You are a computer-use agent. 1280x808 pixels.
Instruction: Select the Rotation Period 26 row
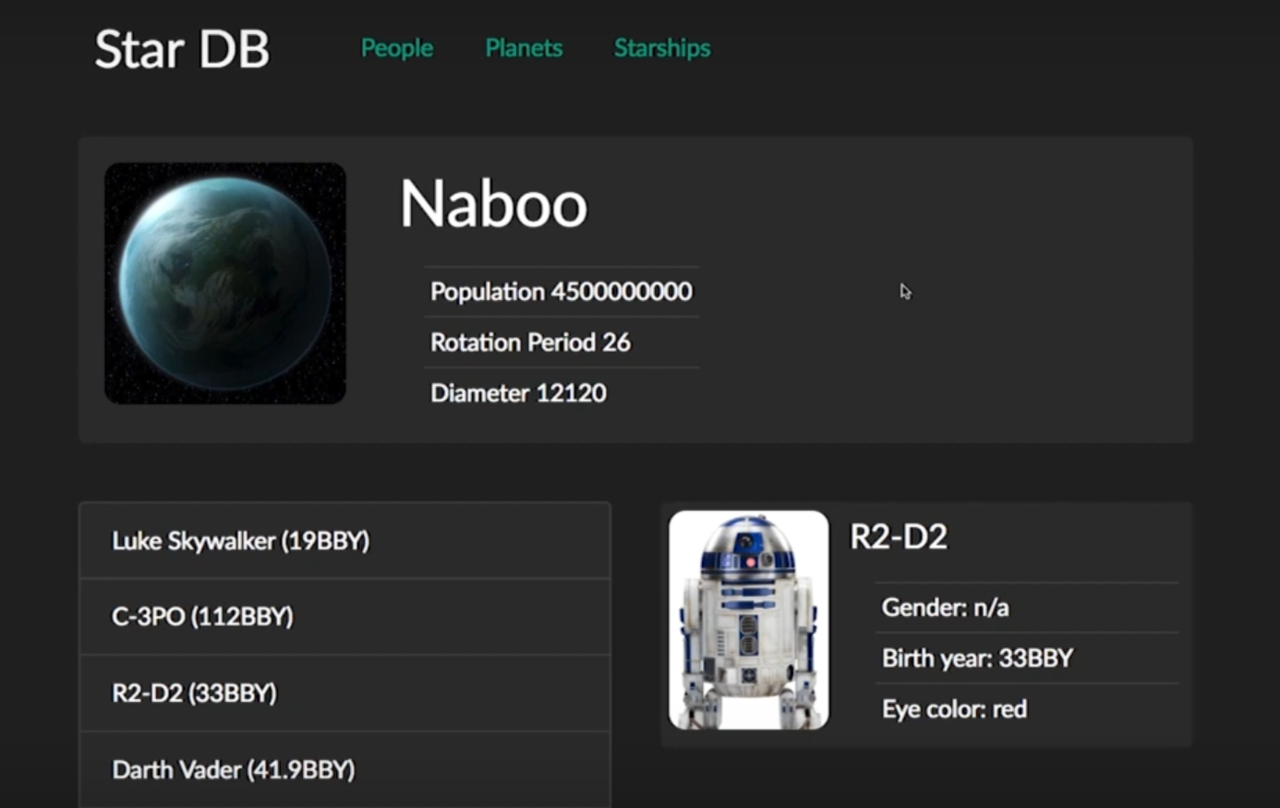[530, 343]
